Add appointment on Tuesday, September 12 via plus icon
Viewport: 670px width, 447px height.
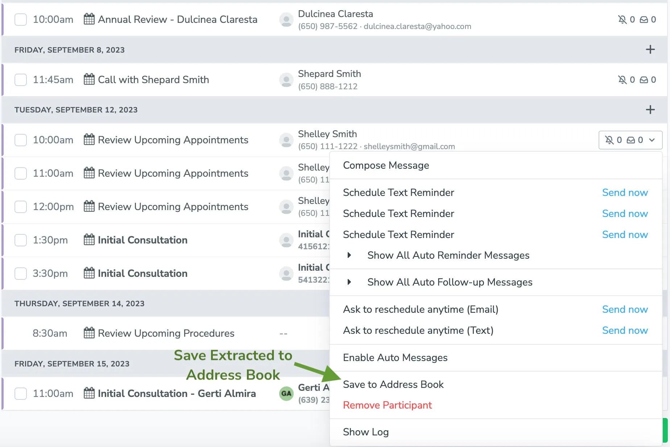click(650, 110)
